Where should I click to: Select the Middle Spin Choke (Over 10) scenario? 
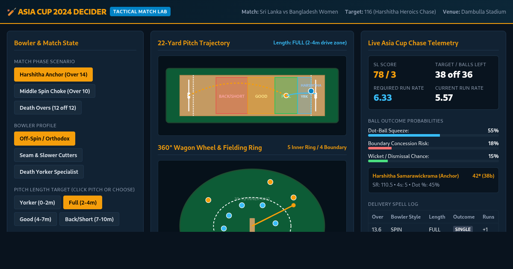55,91
